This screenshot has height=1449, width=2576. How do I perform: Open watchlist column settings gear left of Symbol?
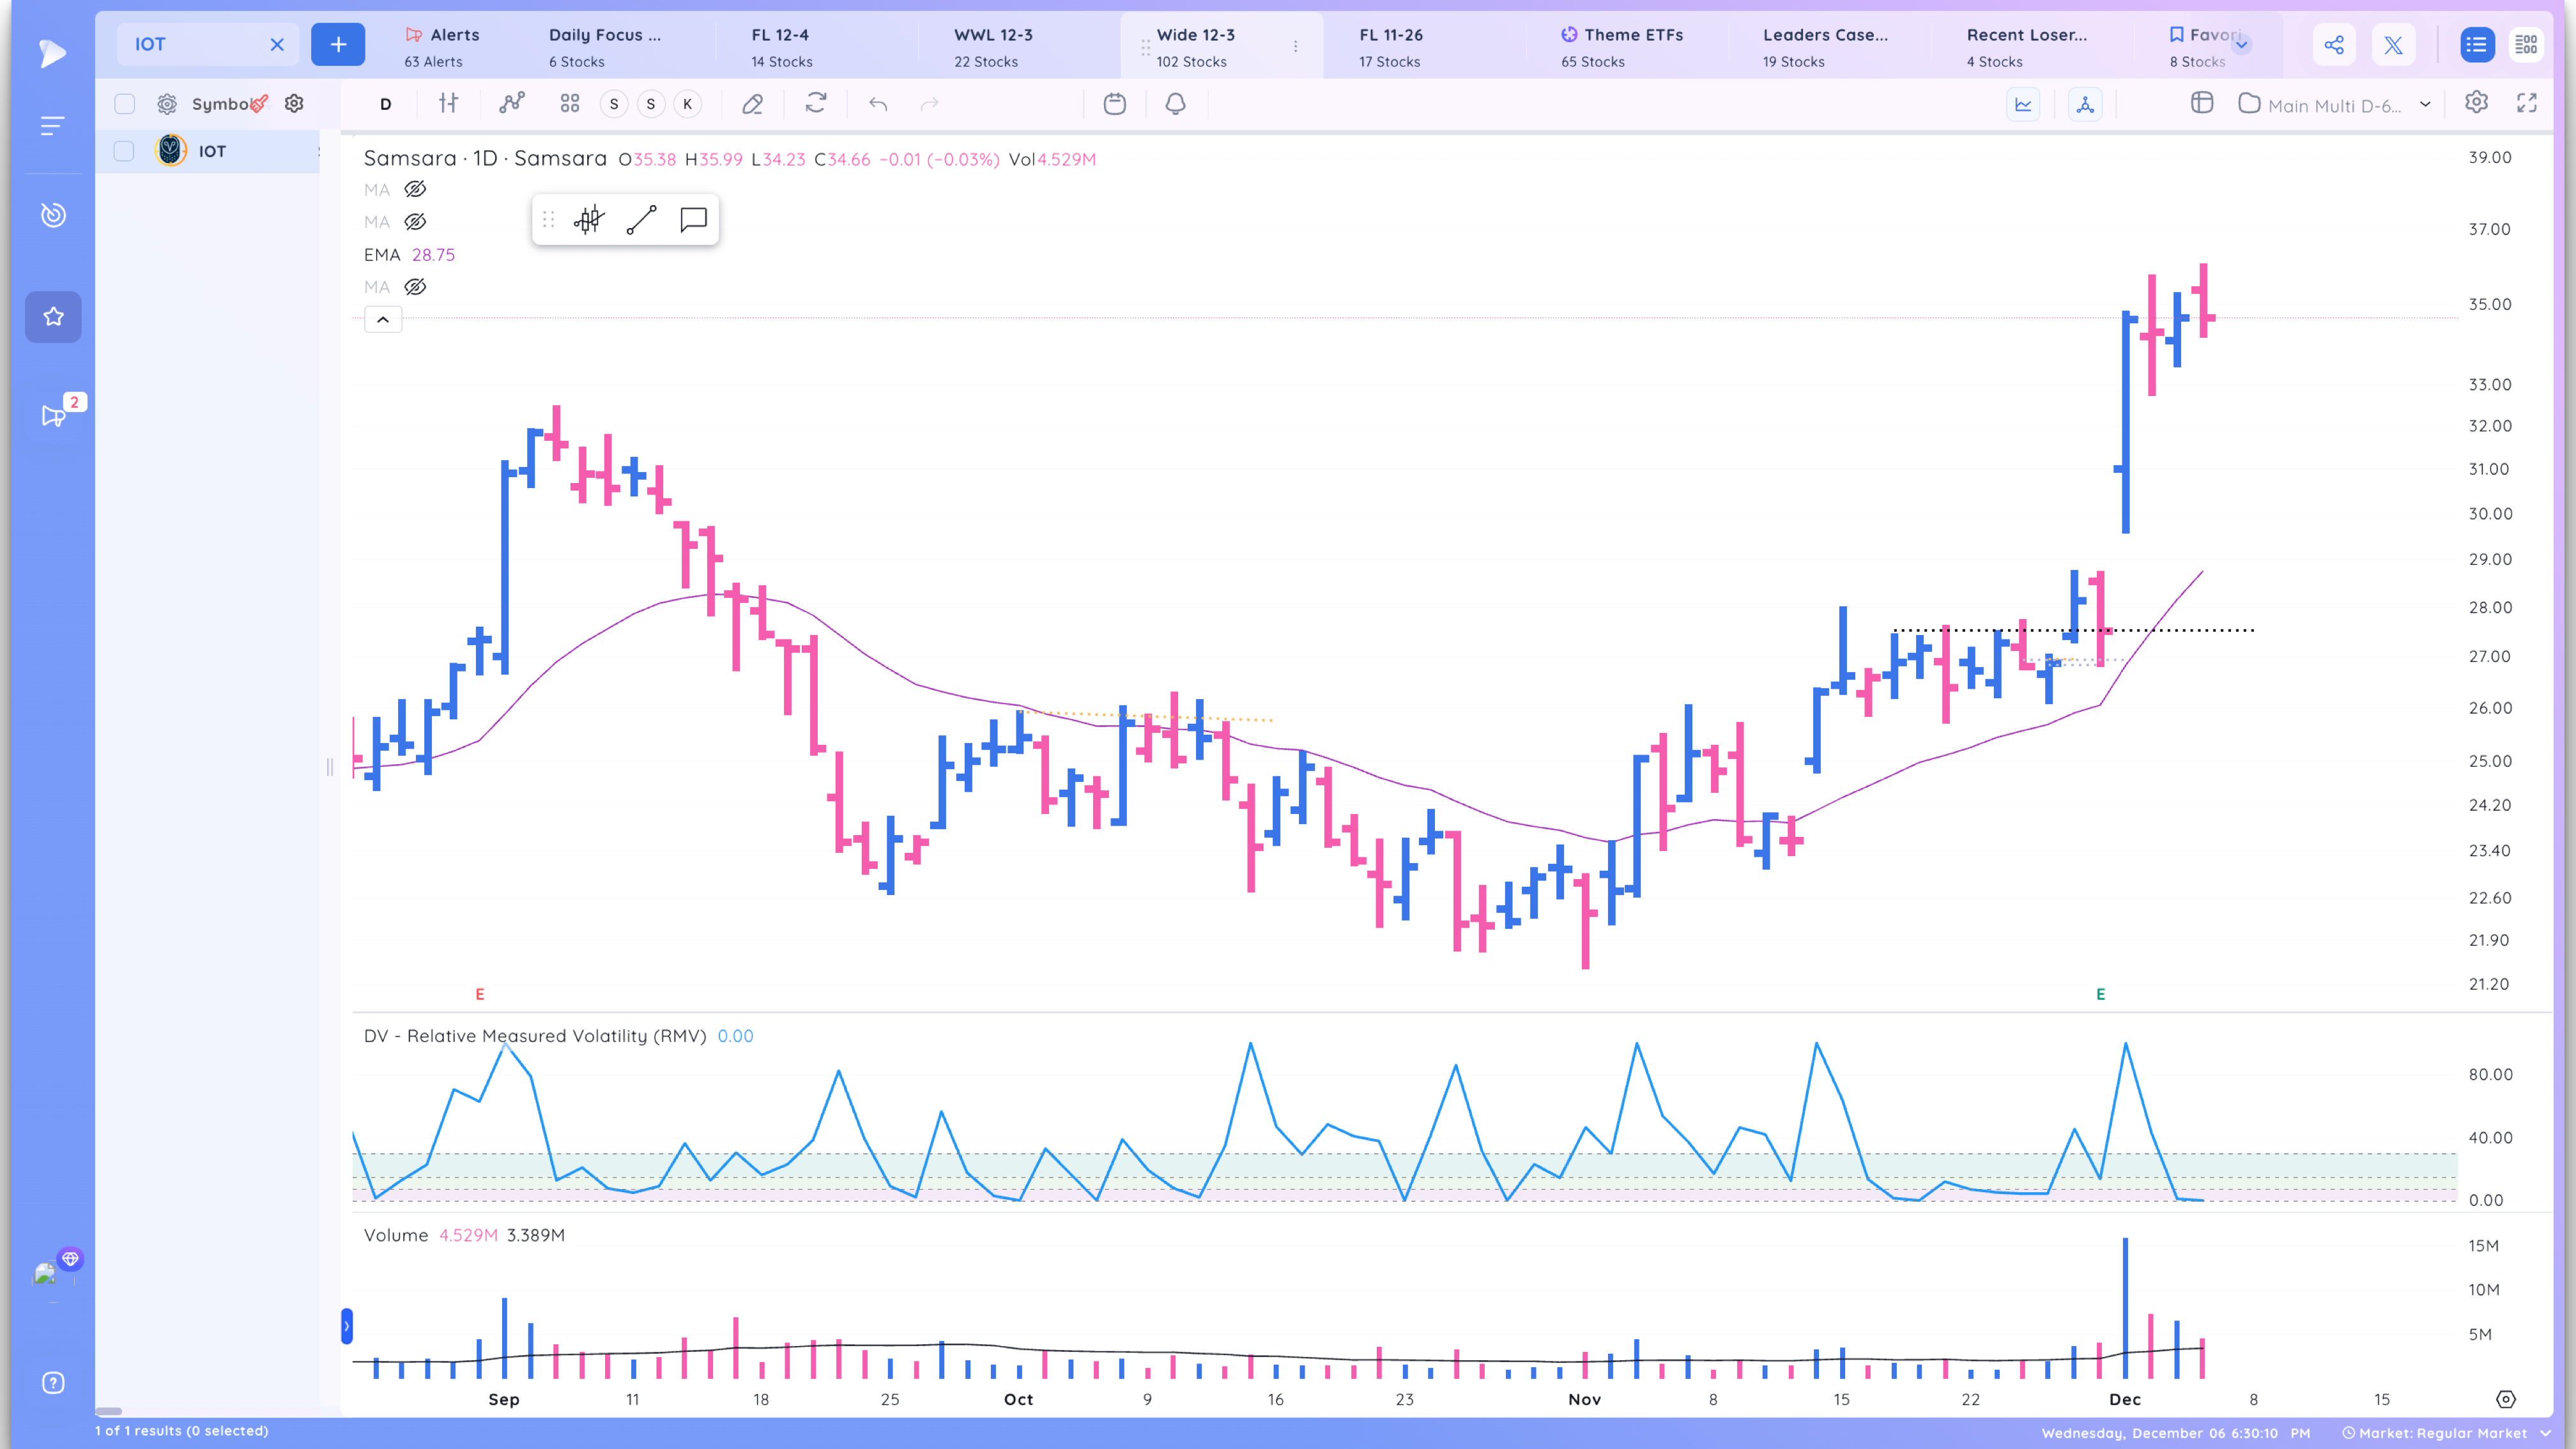(x=167, y=104)
